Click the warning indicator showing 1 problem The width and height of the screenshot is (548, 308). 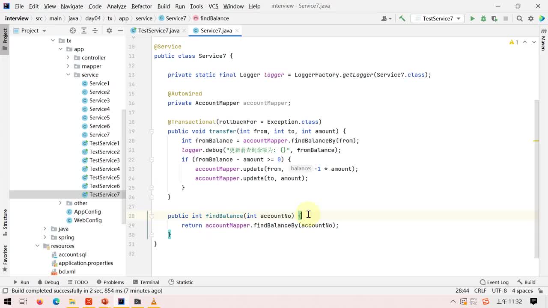pos(513,42)
